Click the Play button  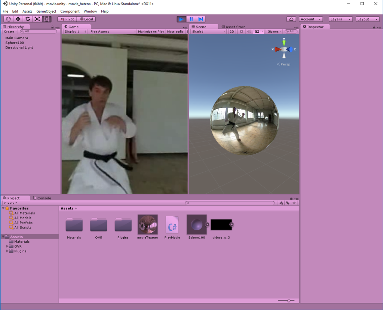[x=181, y=19]
